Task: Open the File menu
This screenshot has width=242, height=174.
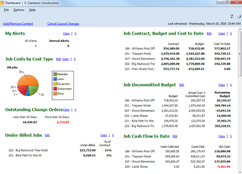Action: pyautogui.click(x=6, y=10)
